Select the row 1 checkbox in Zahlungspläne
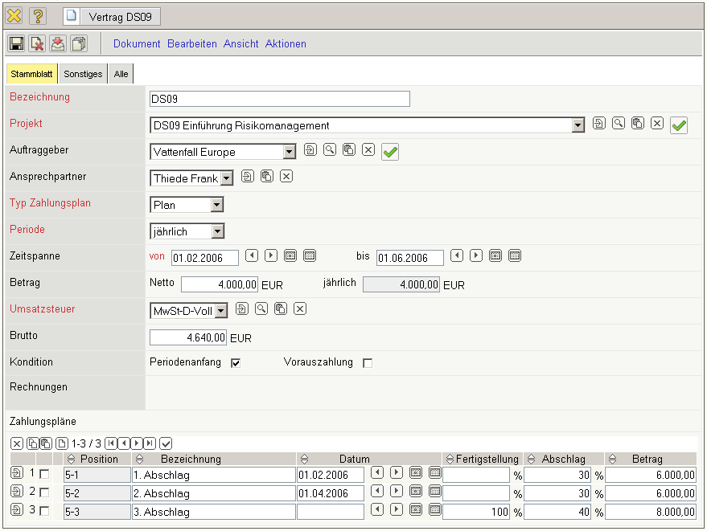 click(x=44, y=475)
